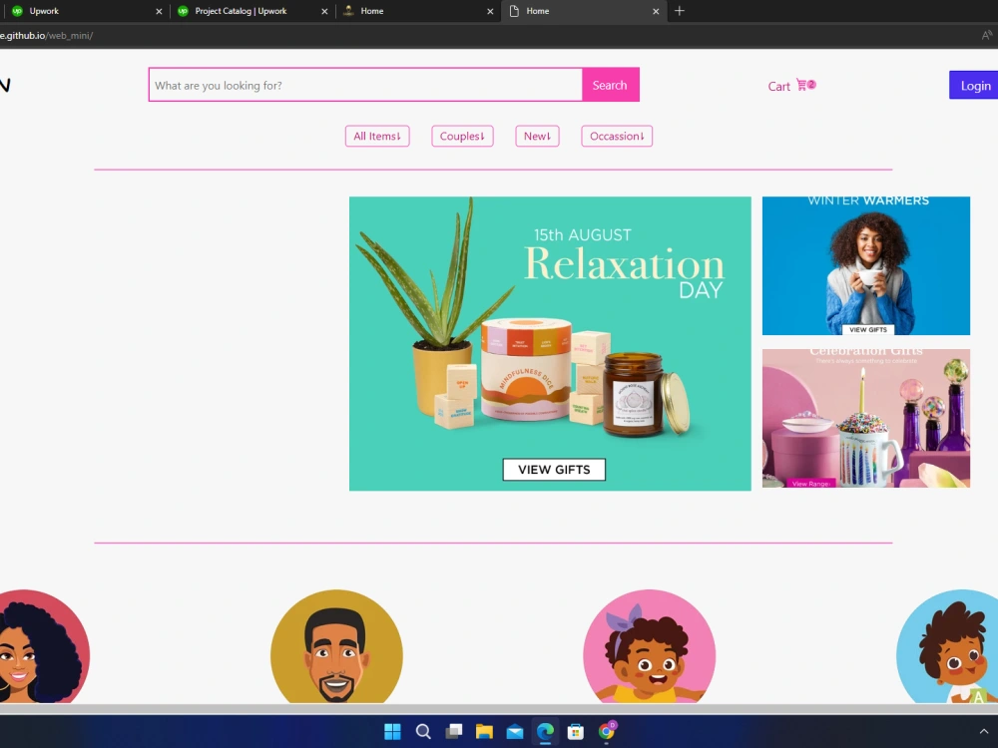Show hidden system tray icons chevron

click(984, 731)
